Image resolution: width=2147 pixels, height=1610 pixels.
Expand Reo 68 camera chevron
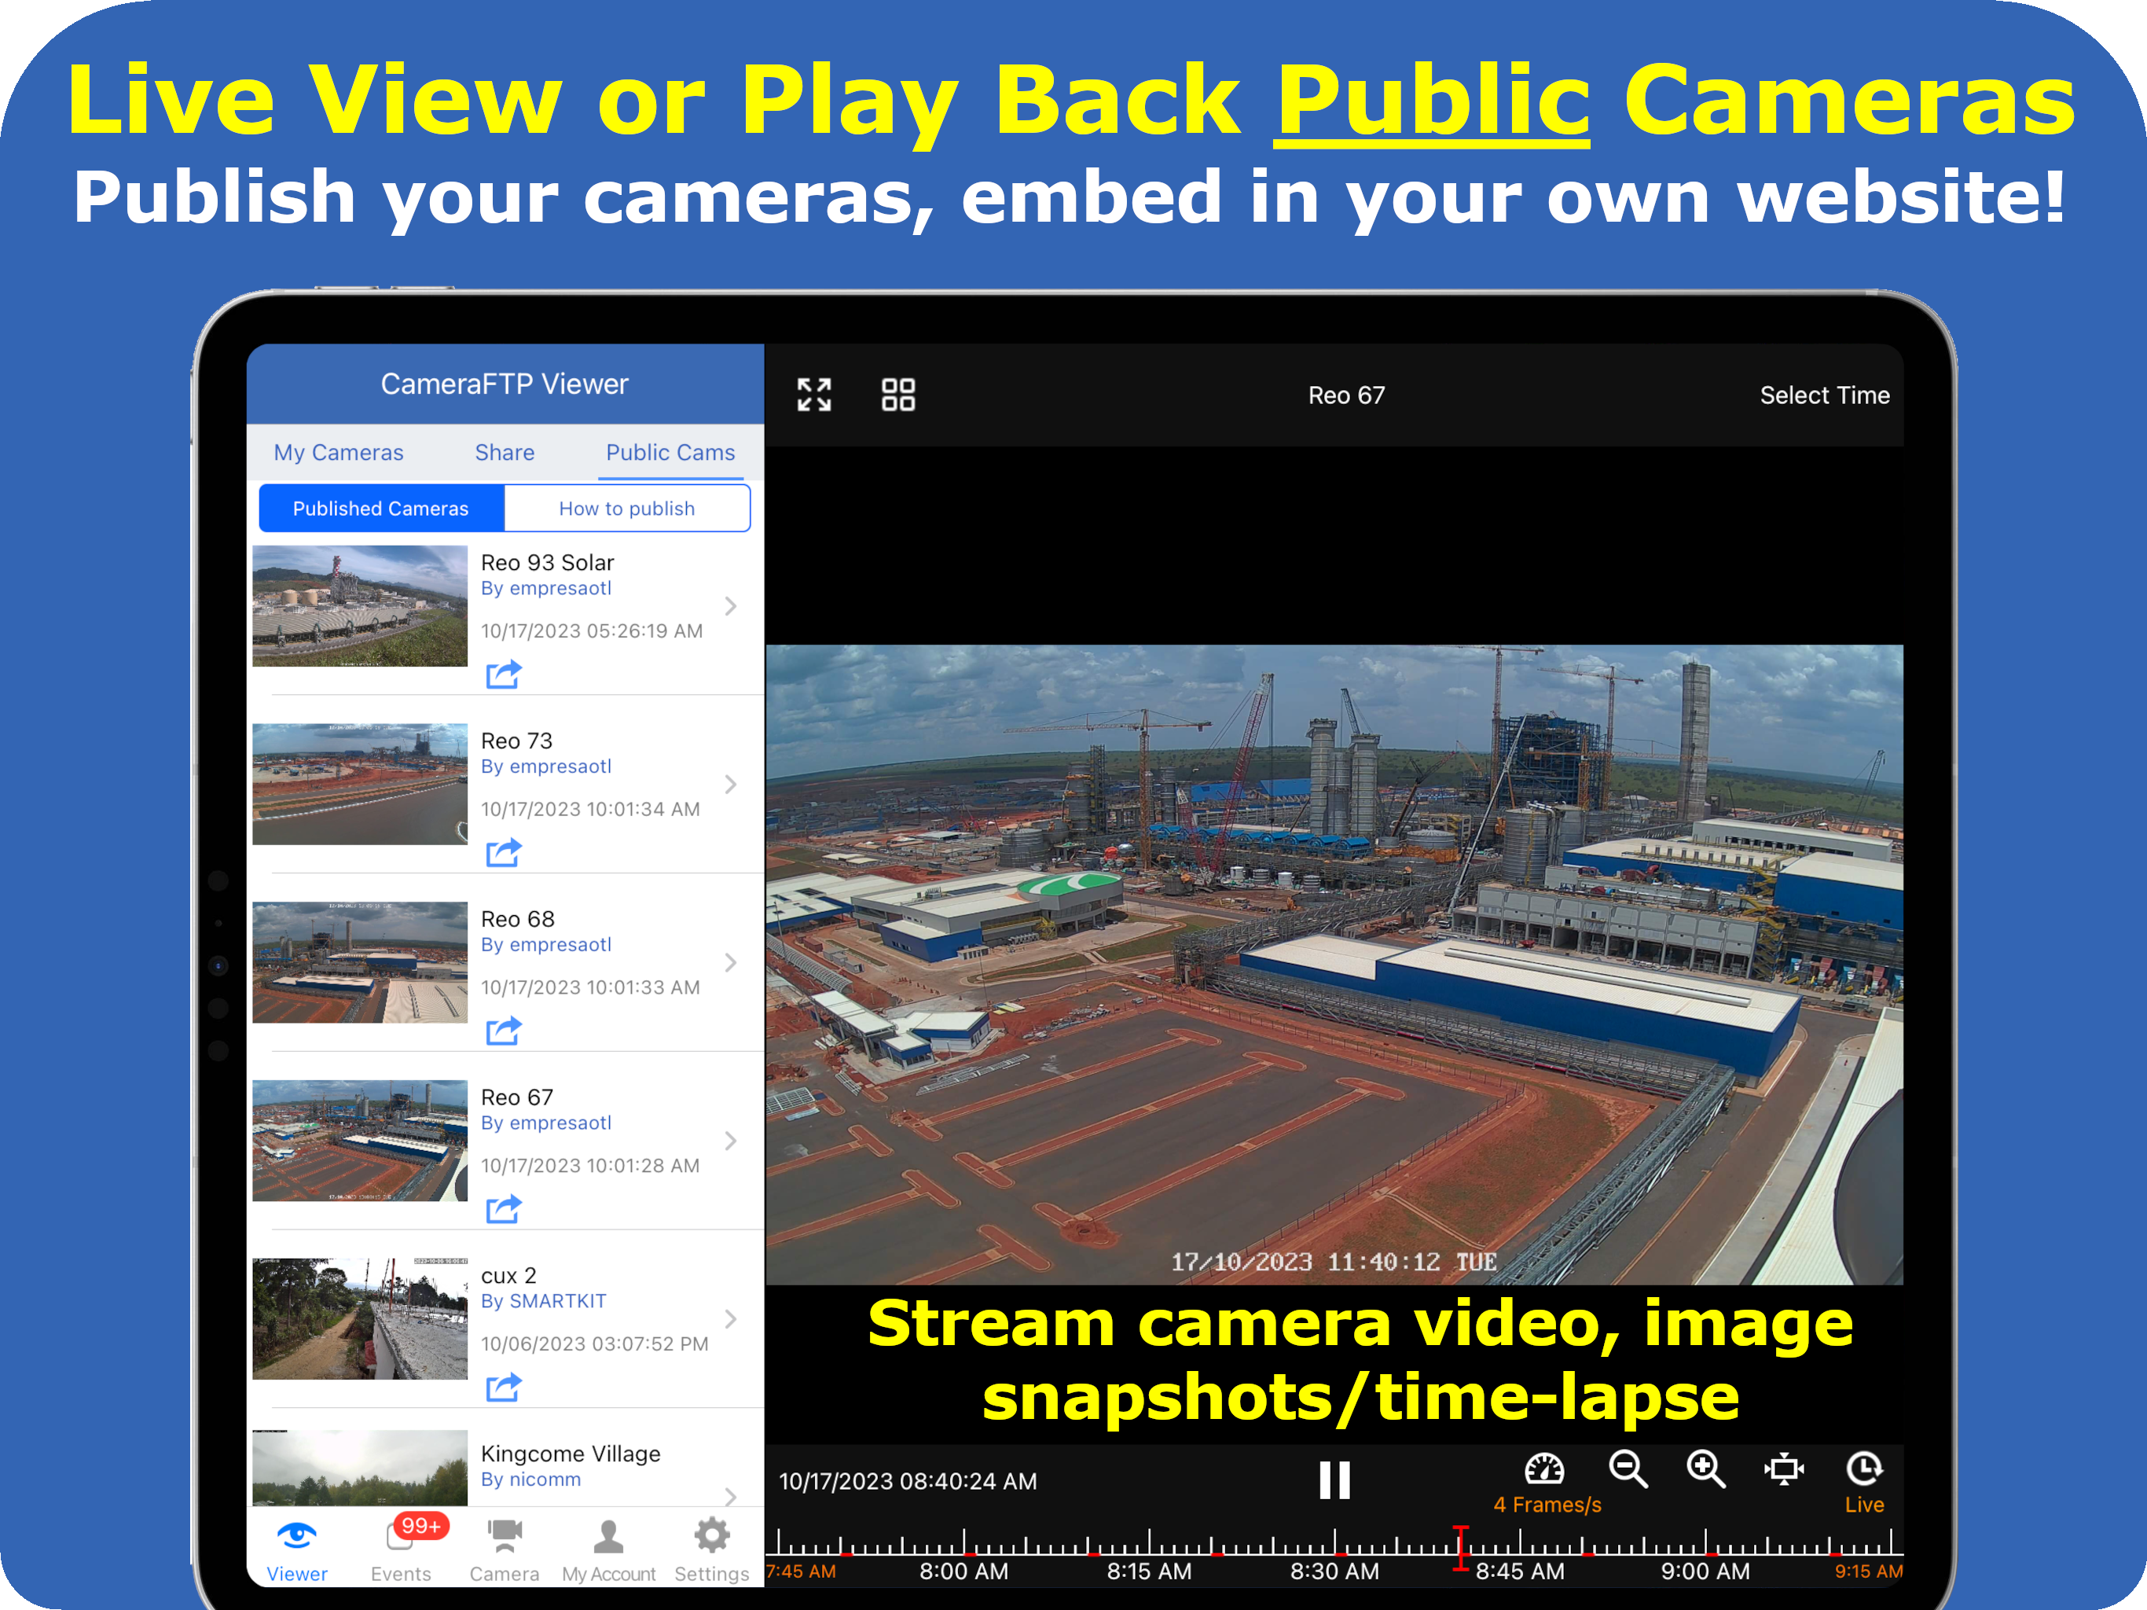(731, 962)
